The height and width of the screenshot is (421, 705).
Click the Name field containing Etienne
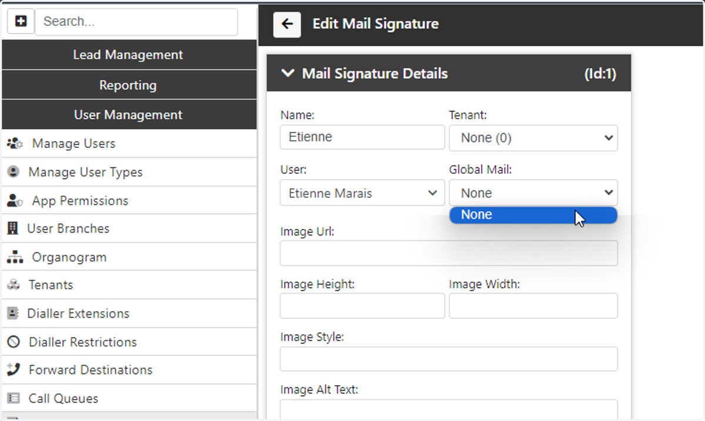(362, 137)
